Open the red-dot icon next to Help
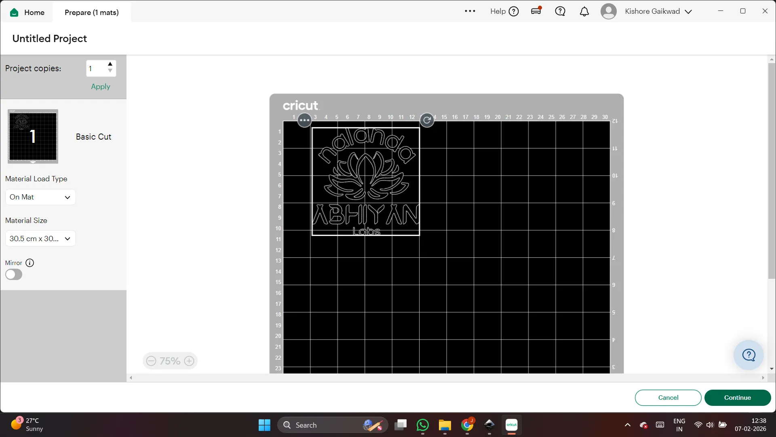 pyautogui.click(x=536, y=11)
